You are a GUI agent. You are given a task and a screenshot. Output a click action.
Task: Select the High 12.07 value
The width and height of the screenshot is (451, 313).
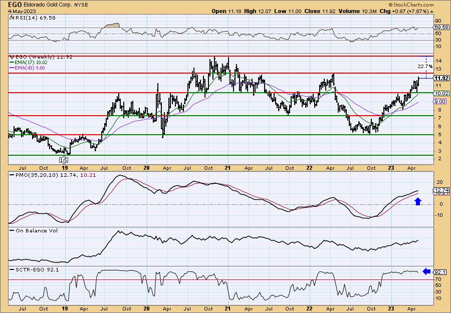click(x=257, y=11)
